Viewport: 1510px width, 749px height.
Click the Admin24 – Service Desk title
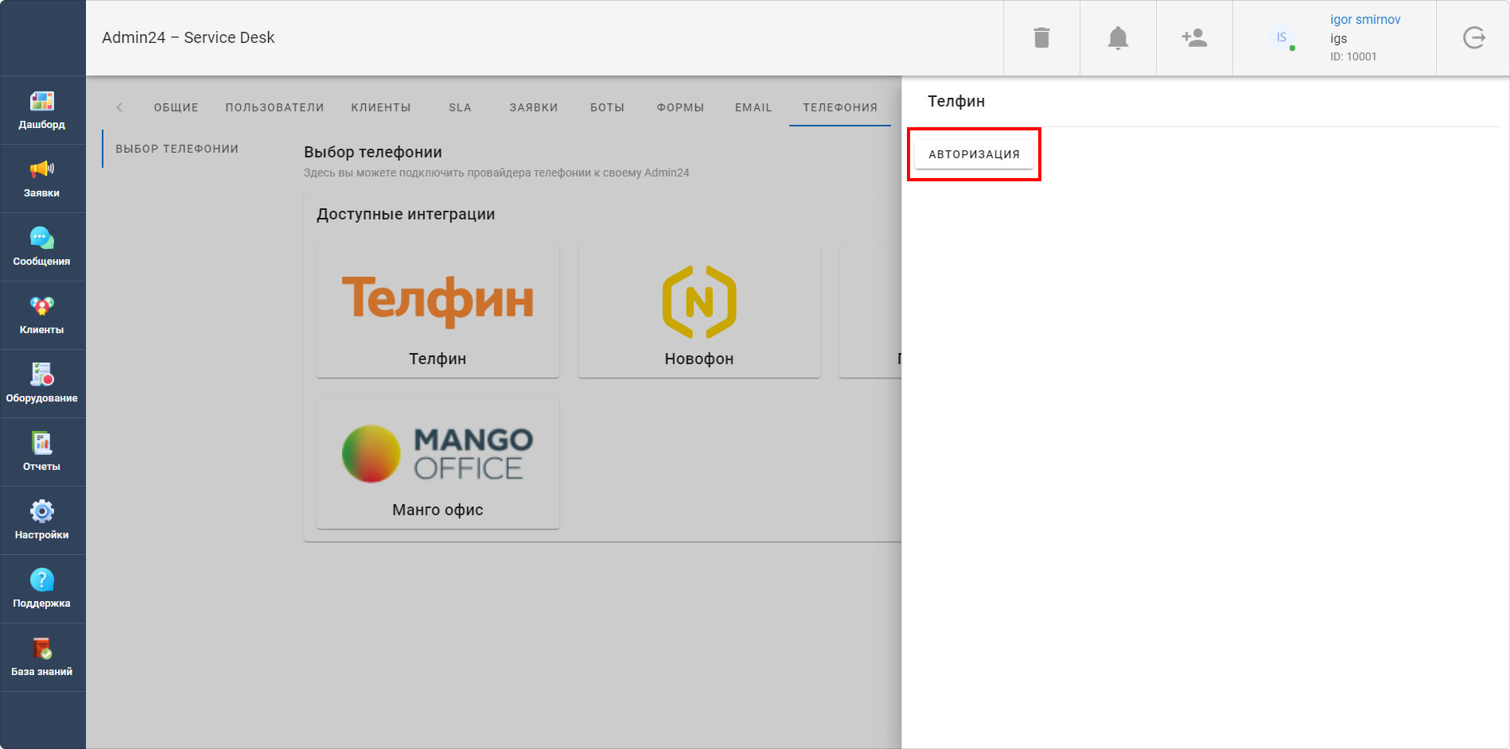[x=188, y=37]
